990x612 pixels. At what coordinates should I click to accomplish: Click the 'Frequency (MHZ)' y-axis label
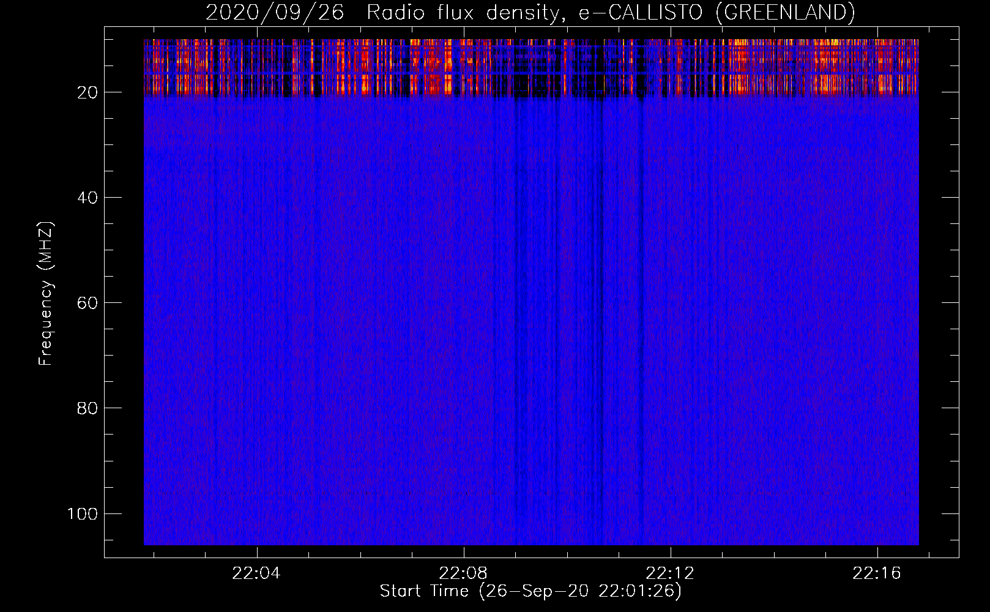[46, 294]
